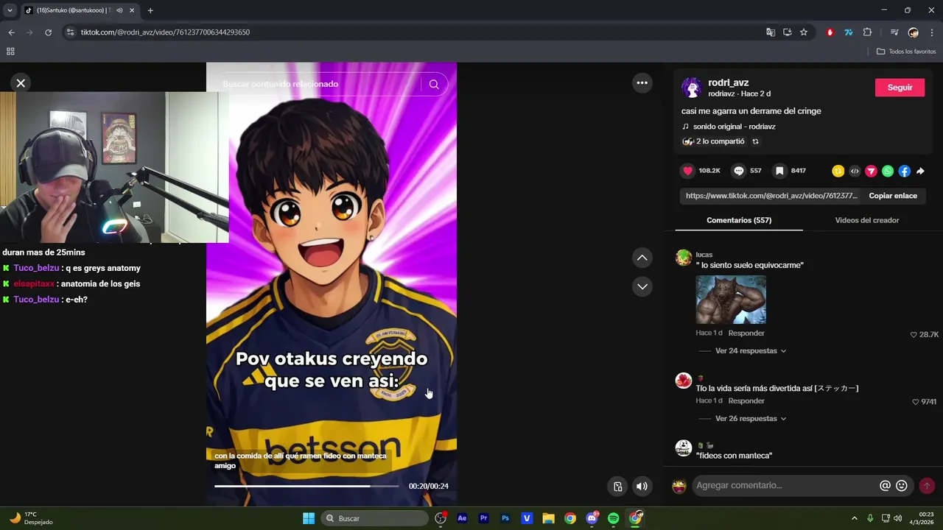Image resolution: width=943 pixels, height=530 pixels.
Task: Open the three-dot more options menu
Action: pos(642,82)
